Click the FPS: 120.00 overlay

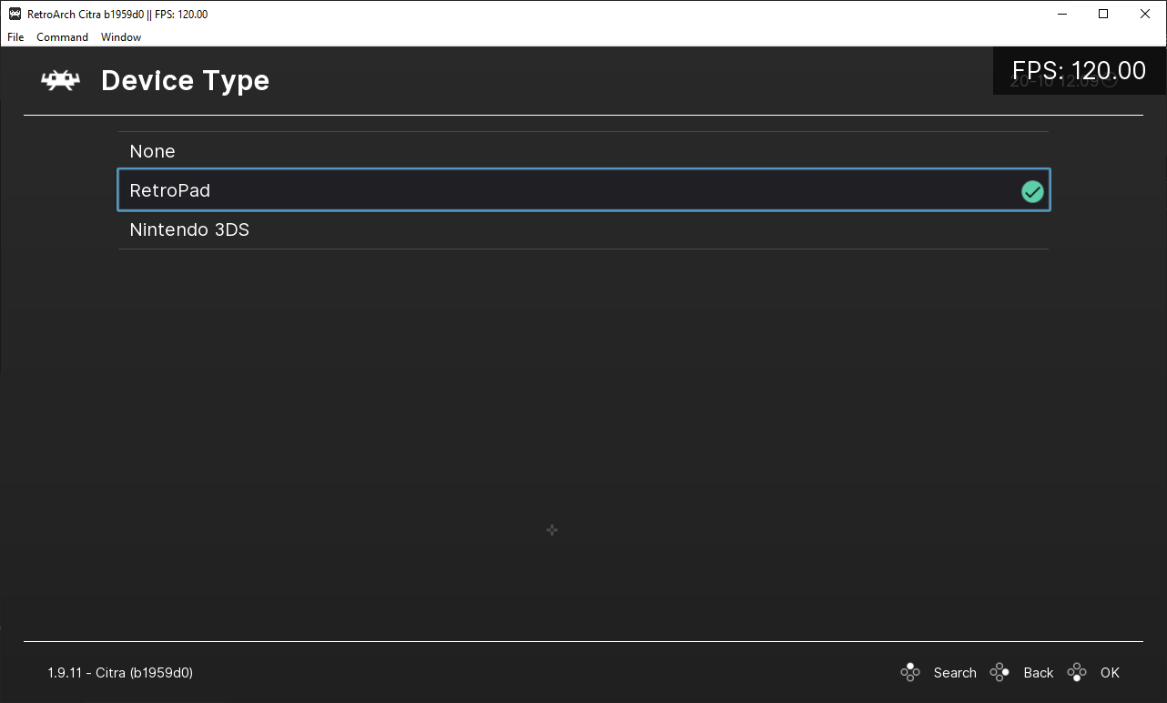(1079, 71)
